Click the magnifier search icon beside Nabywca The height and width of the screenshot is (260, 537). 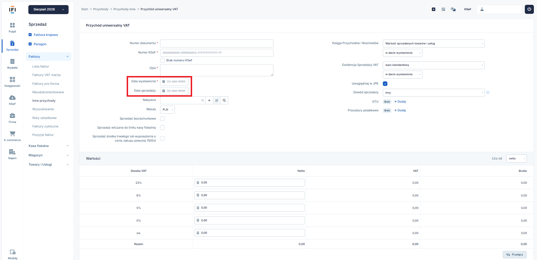coord(224,100)
